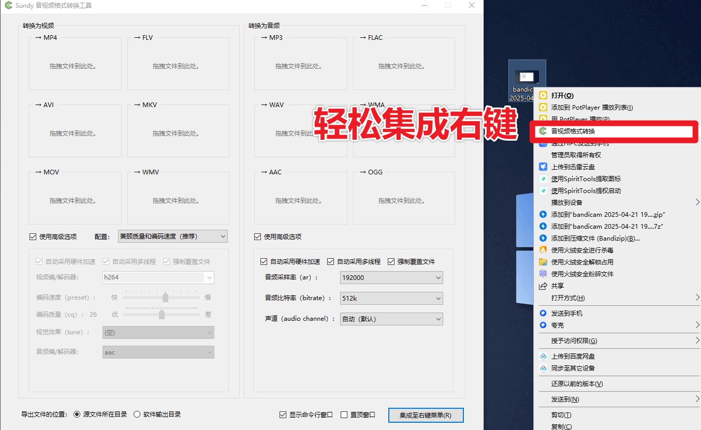Open the 声道 audio channel dropdown
The image size is (701, 430).
click(x=391, y=319)
